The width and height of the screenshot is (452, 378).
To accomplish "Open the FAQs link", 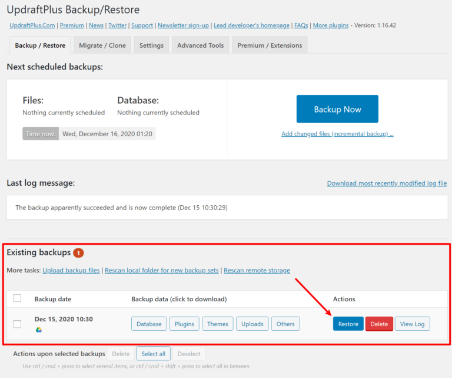I will click(x=301, y=25).
